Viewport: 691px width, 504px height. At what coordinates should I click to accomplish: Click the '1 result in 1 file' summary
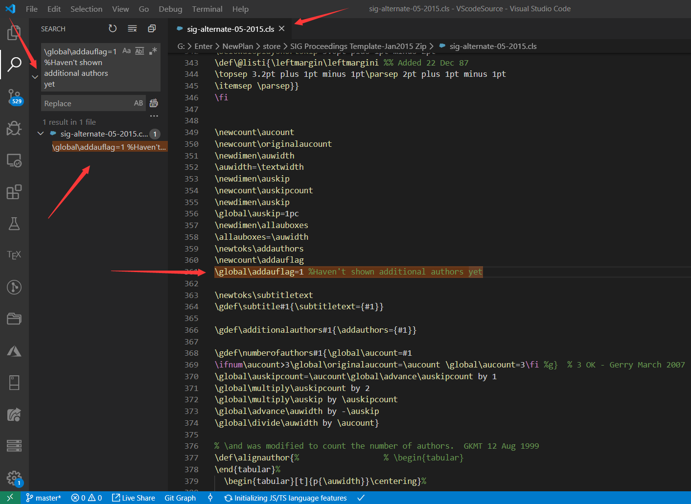click(69, 122)
